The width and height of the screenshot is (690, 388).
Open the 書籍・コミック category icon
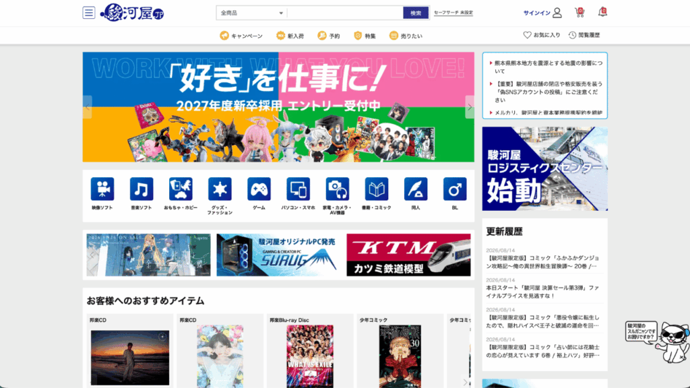[376, 189]
